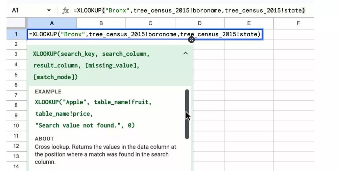Screen dimensions: 338x171
Task: Select column B header
Action: click(101, 23)
